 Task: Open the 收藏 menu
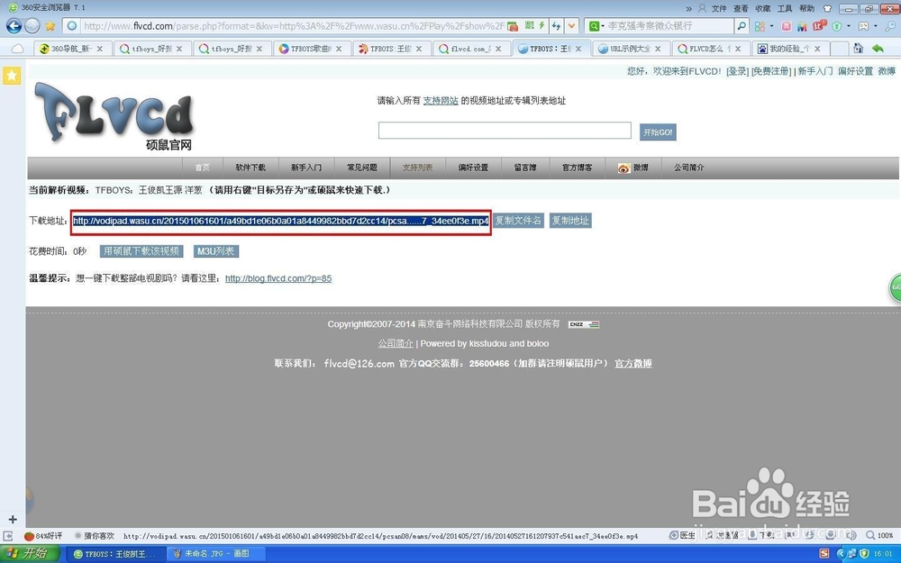(x=762, y=8)
